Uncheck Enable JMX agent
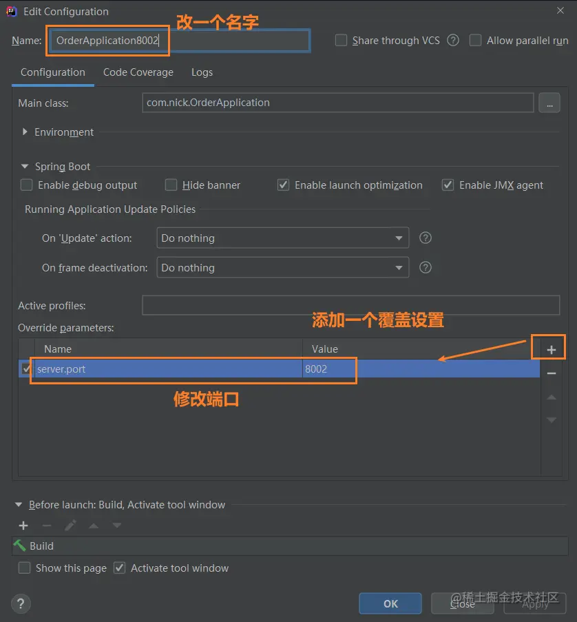 448,185
